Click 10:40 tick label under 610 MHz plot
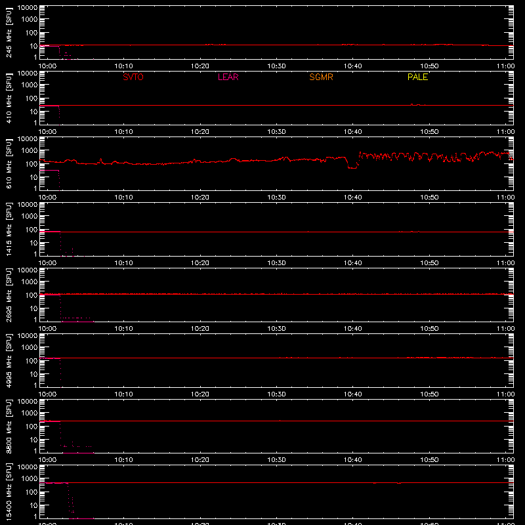The image size is (525, 525). coord(353,198)
